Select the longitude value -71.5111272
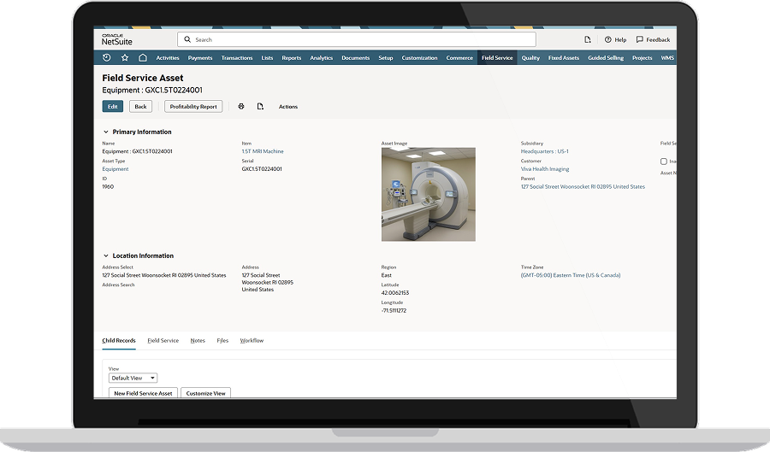Viewport: 770px width, 452px height. point(394,310)
